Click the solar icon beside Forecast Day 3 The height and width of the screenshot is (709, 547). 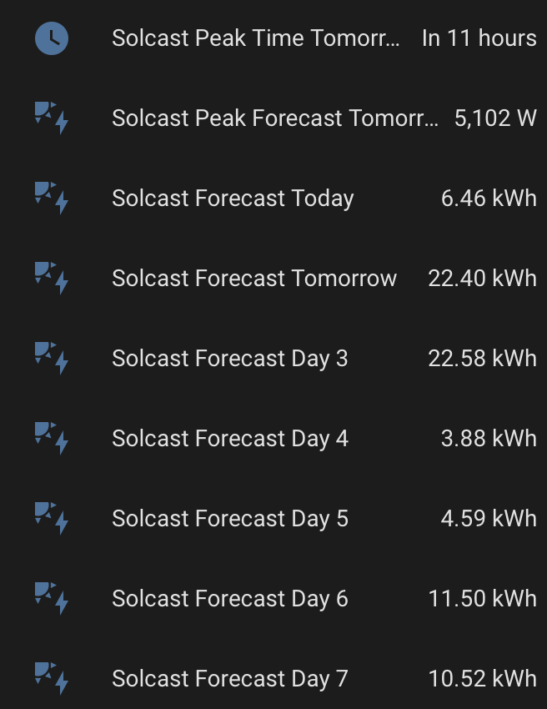pyautogui.click(x=52, y=359)
